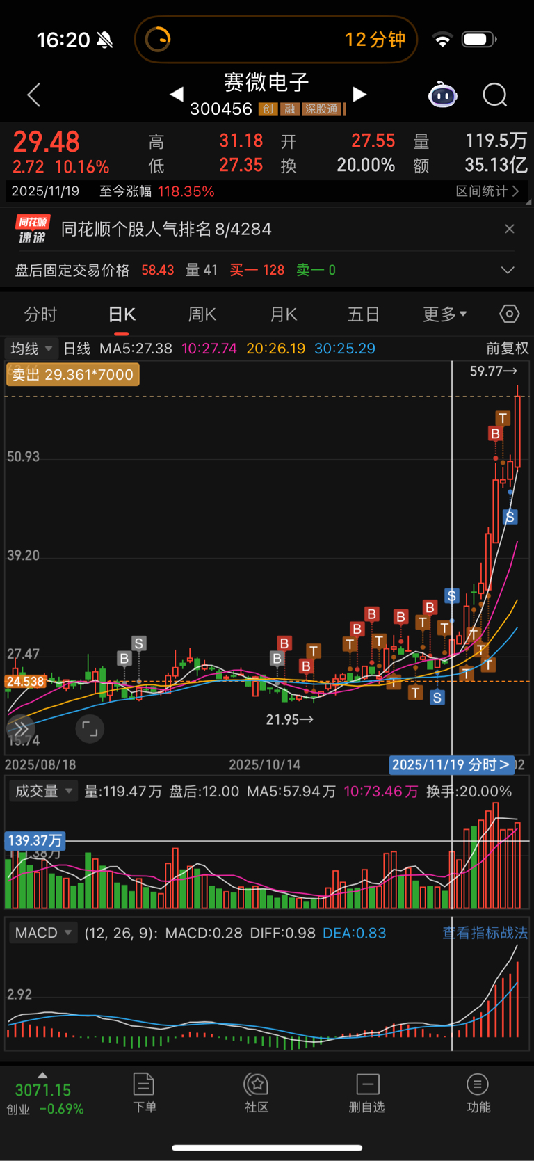The image size is (534, 1161).
Task: Tap the 创 ChiNext tag
Action: pos(268,109)
